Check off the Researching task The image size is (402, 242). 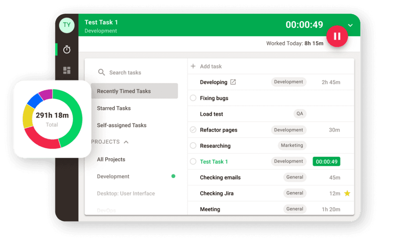[x=193, y=146]
